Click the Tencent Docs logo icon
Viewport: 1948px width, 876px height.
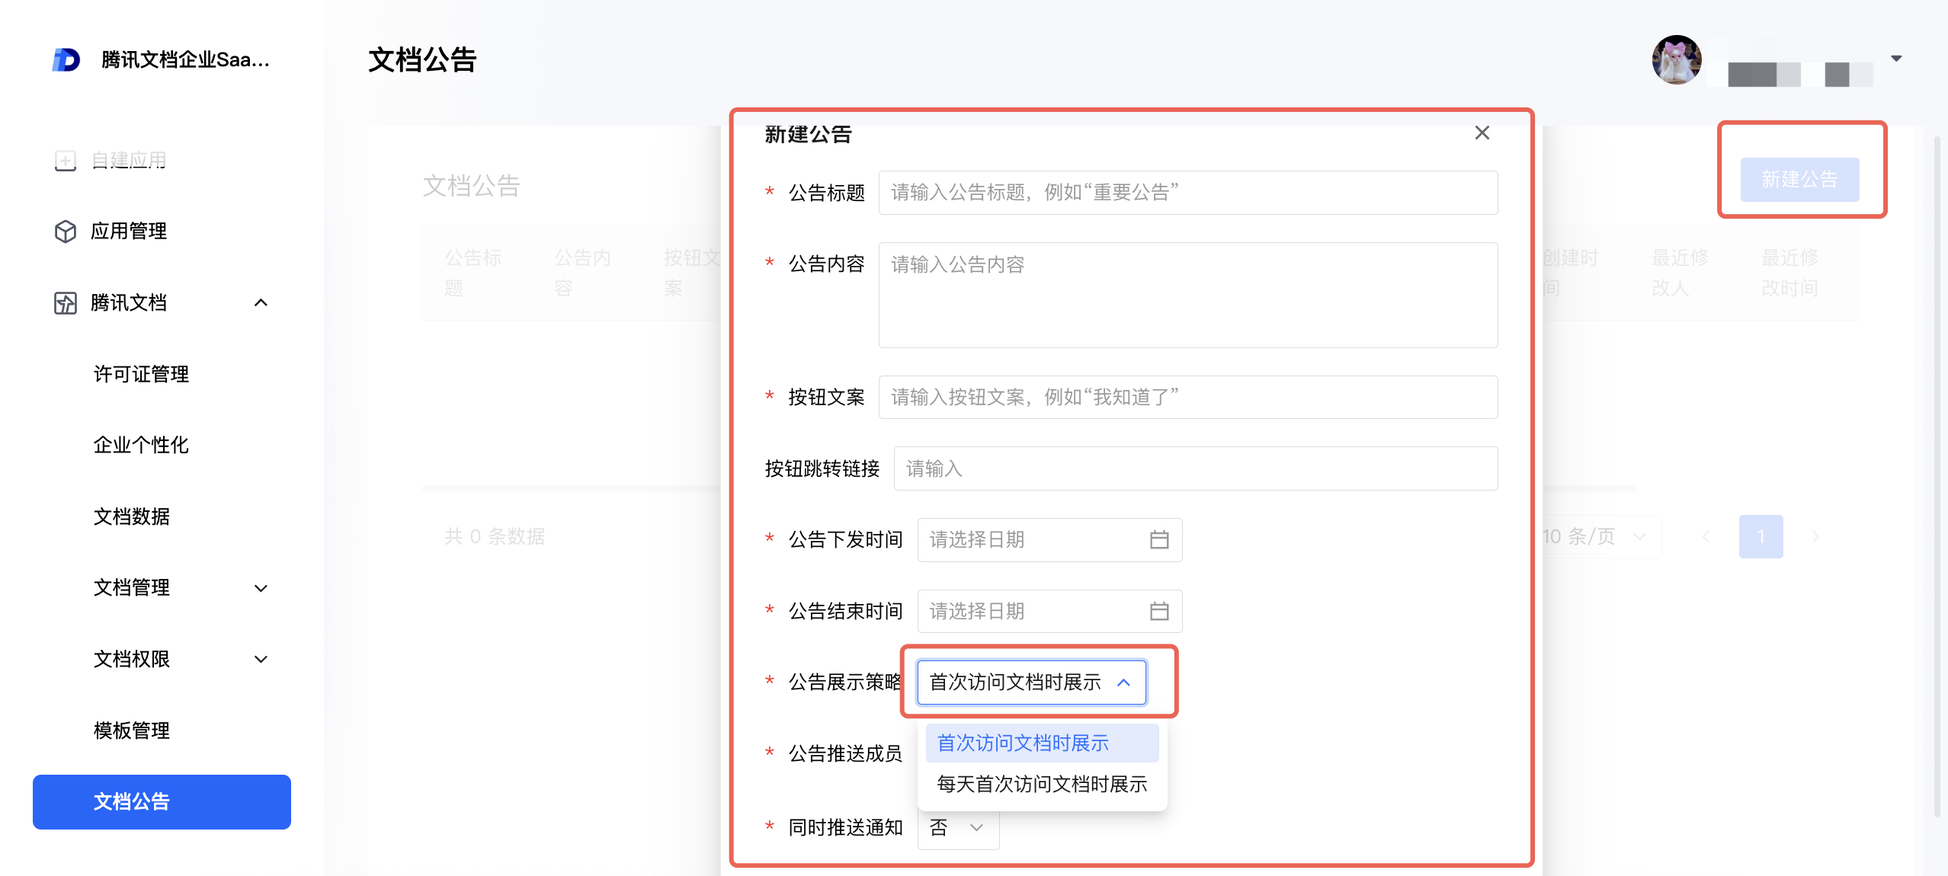pos(66,59)
